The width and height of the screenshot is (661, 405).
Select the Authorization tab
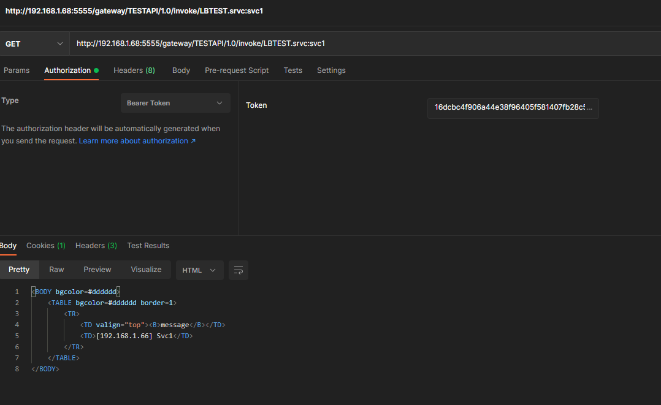click(67, 70)
